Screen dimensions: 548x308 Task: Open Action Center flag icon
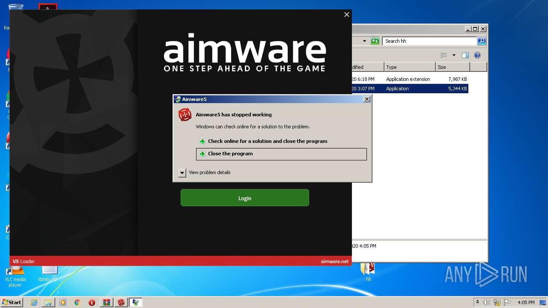click(x=507, y=302)
